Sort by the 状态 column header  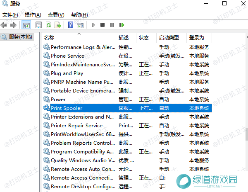[146, 38]
